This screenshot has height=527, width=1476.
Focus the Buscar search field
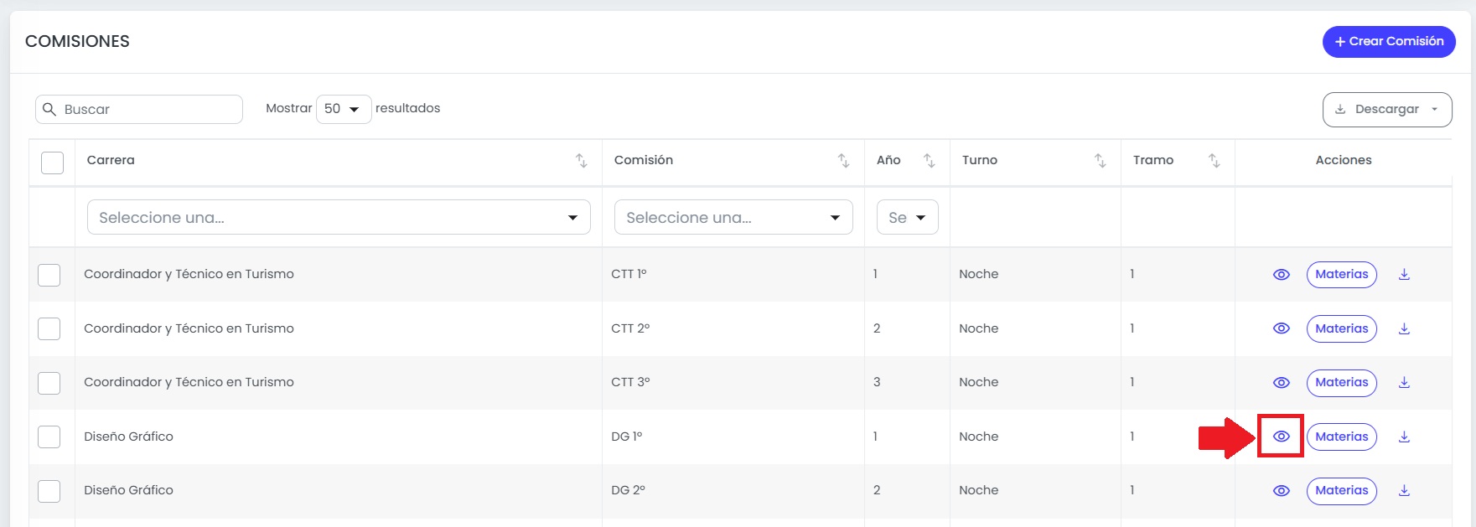pos(139,109)
